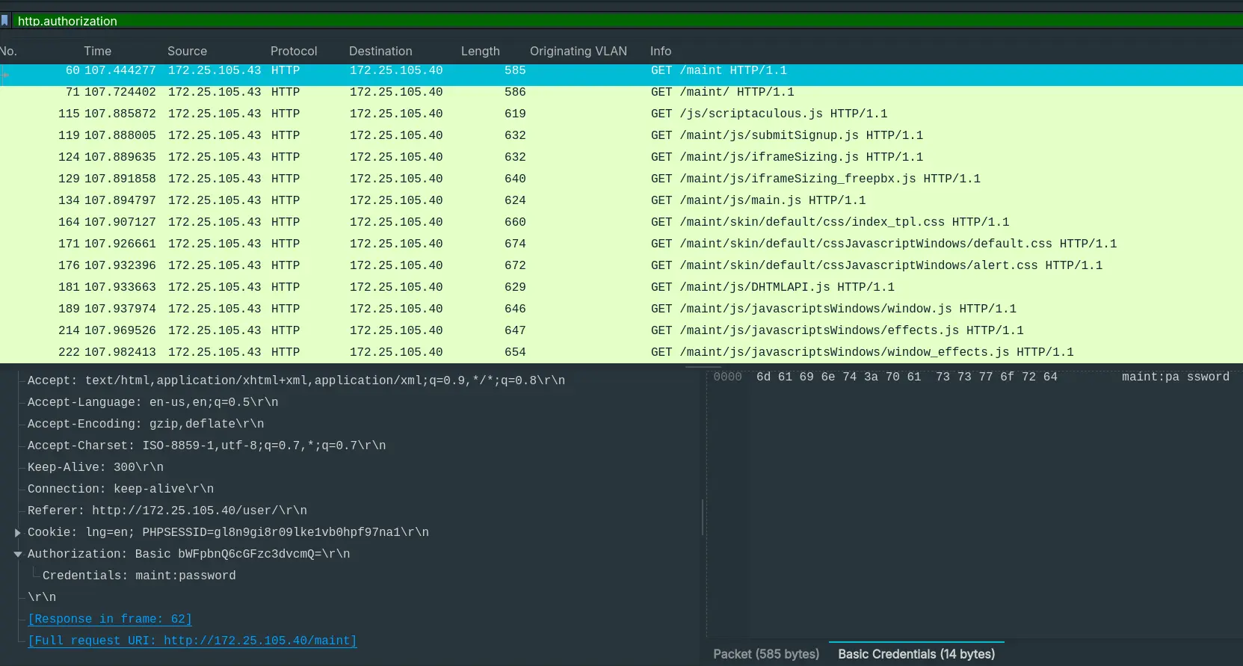
Task: Click the Protocol column header
Action: 294,51
